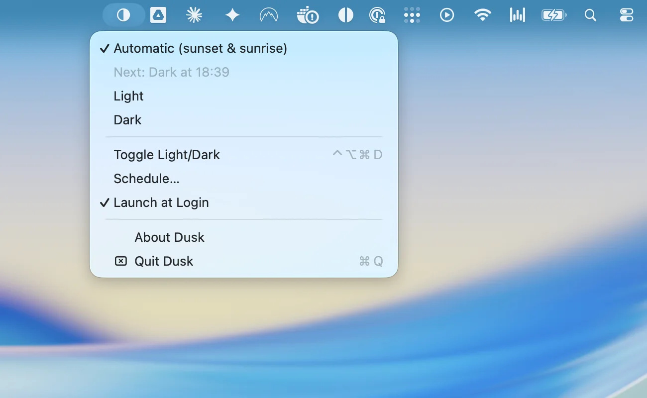Open the at-sign with padlock menu bar icon
The image size is (647, 398).
pos(378,15)
